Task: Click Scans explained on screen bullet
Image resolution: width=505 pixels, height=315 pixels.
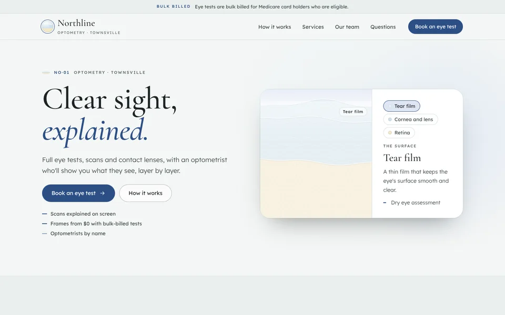Action: tap(83, 214)
